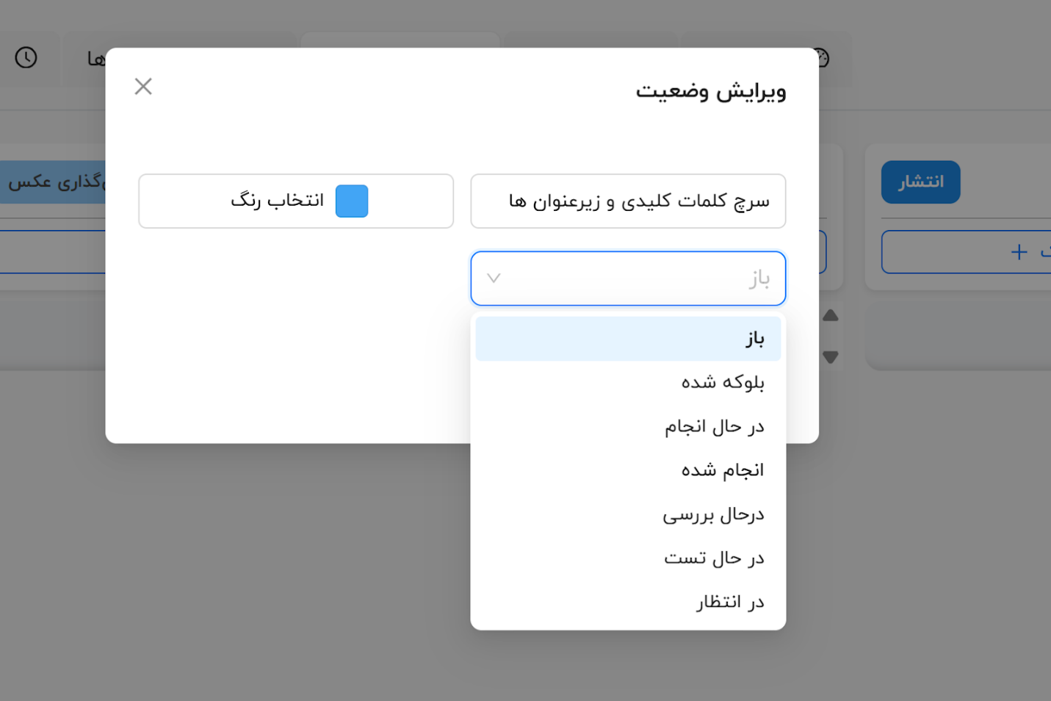This screenshot has width=1051, height=701.
Task: Open the blue color swatch picker
Action: (x=352, y=201)
